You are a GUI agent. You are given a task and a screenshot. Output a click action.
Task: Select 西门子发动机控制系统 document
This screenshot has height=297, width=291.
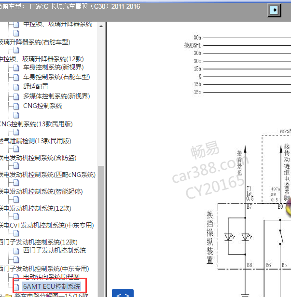(55, 251)
